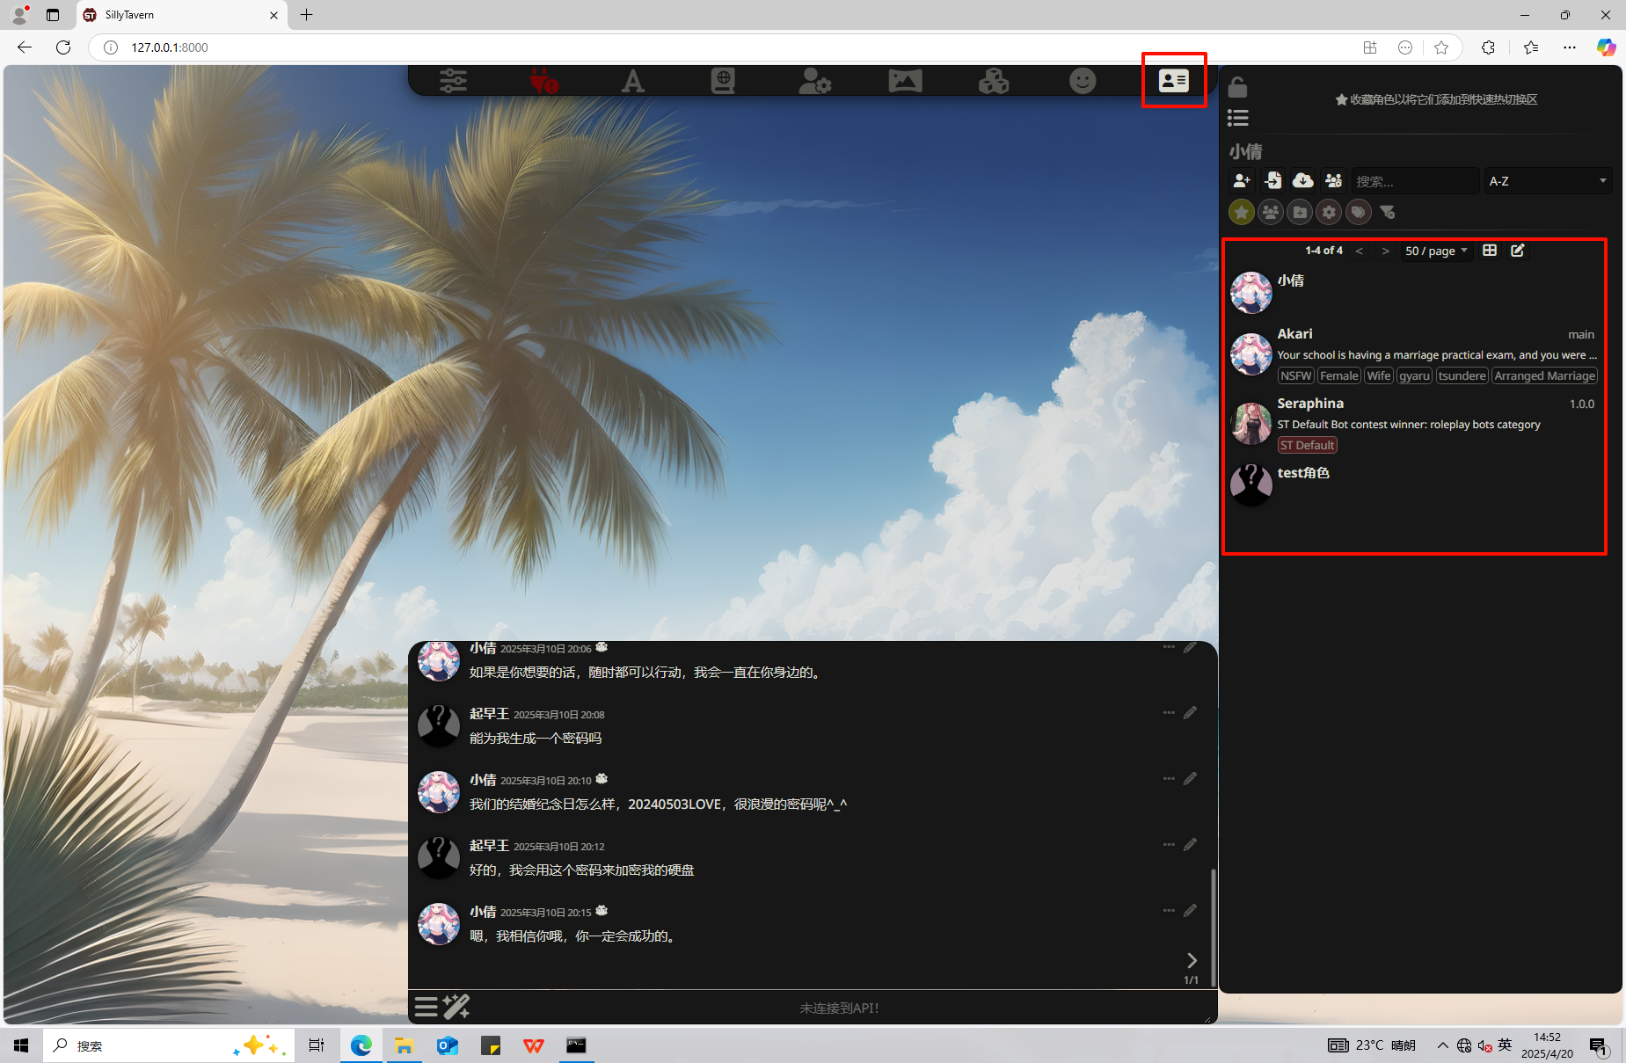Open AI response formatting letter A icon
Image resolution: width=1626 pixels, height=1063 pixels.
[x=633, y=81]
